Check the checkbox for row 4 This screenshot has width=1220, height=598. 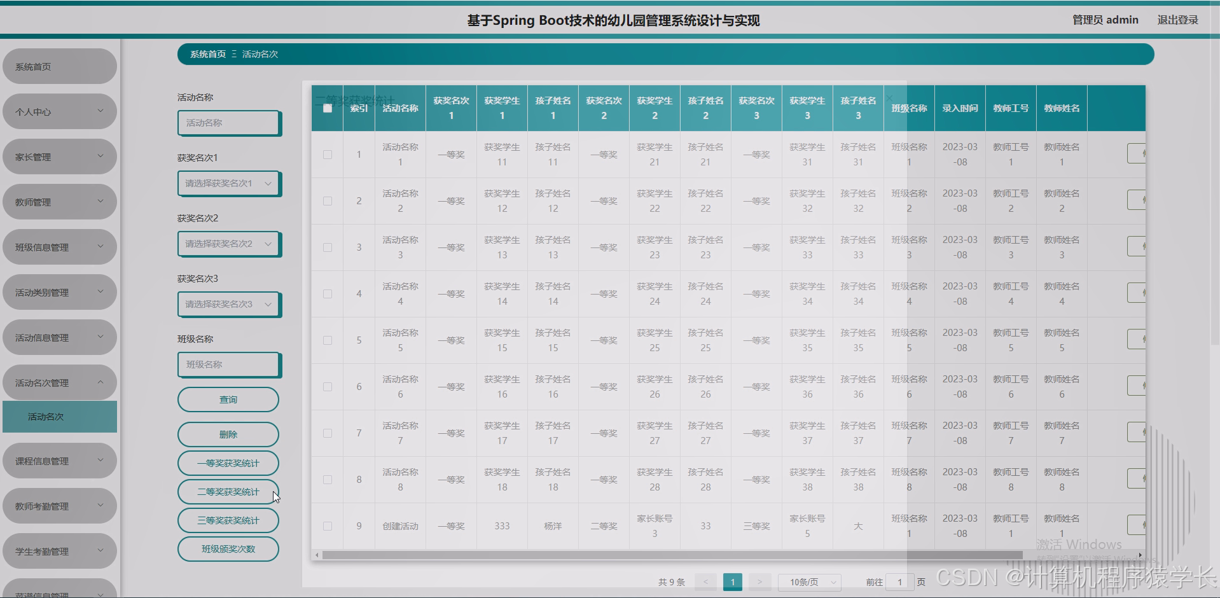coord(328,294)
